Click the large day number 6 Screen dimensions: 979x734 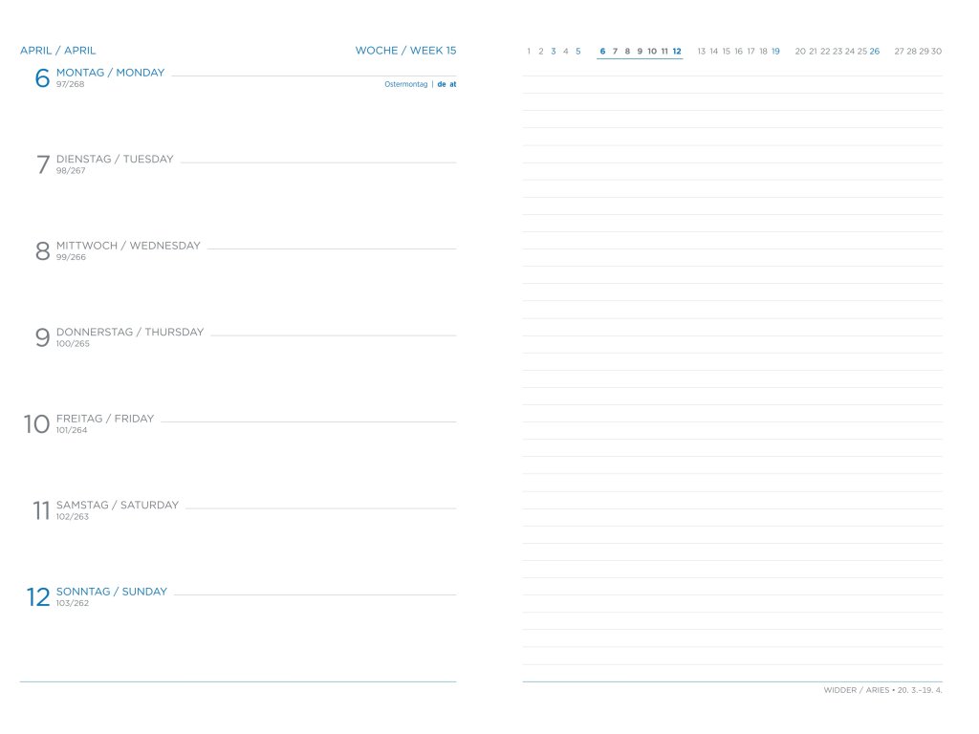pos(42,78)
